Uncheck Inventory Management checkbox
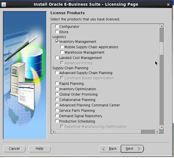Screen dimensions: 174x158 click(x=57, y=41)
